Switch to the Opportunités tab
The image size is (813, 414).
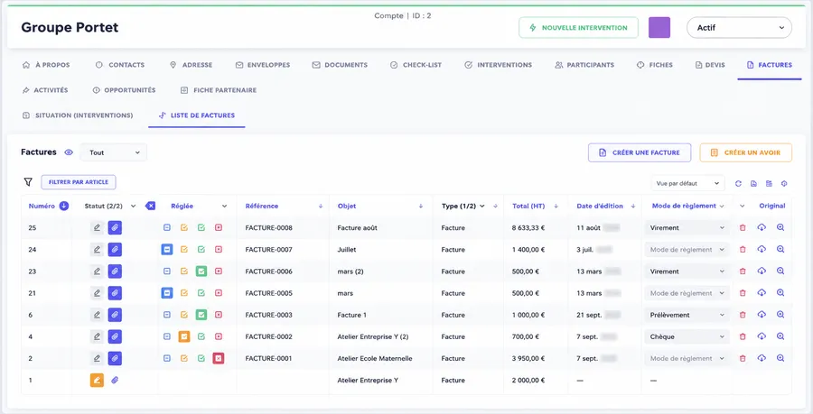[124, 90]
